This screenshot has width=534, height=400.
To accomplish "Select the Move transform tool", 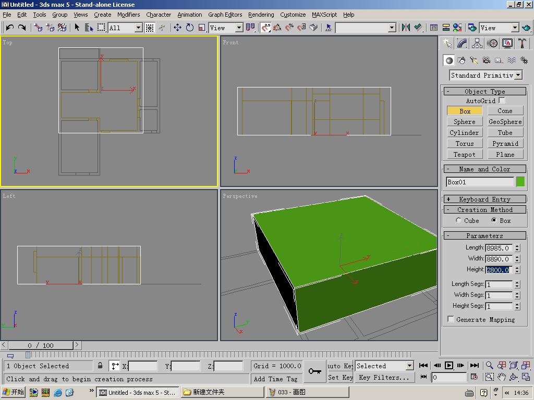I will [177, 28].
